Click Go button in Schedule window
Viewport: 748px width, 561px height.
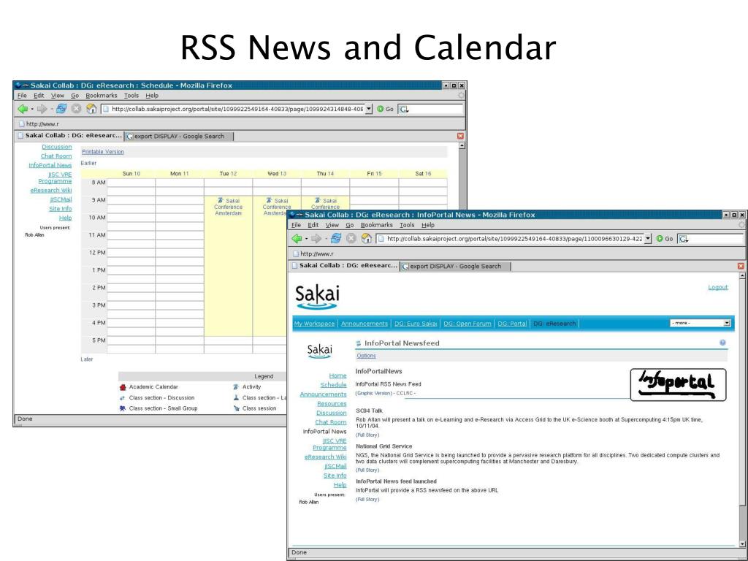click(x=386, y=109)
